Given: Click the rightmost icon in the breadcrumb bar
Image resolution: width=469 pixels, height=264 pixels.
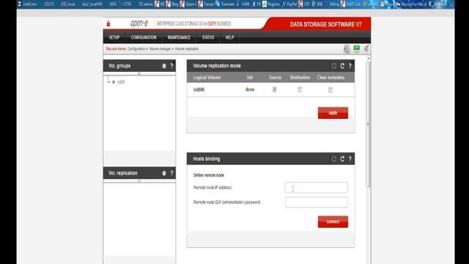Looking at the screenshot, I should click(x=366, y=48).
